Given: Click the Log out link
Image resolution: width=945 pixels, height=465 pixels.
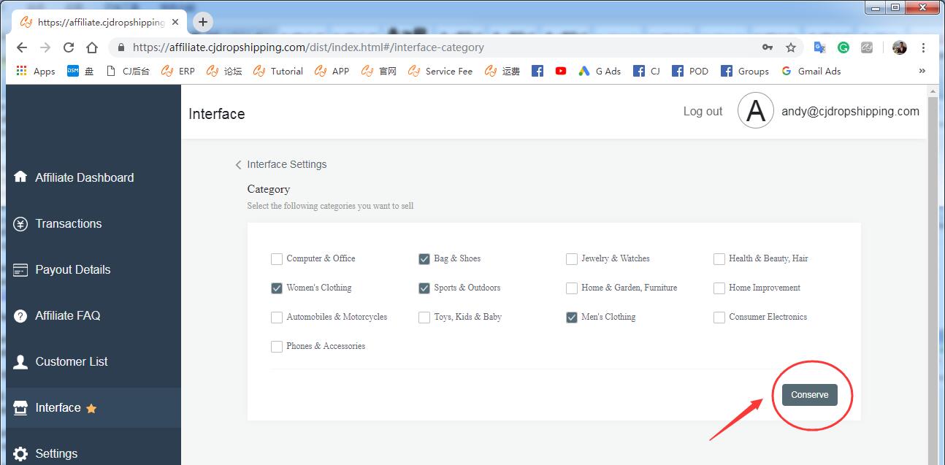Looking at the screenshot, I should [703, 111].
